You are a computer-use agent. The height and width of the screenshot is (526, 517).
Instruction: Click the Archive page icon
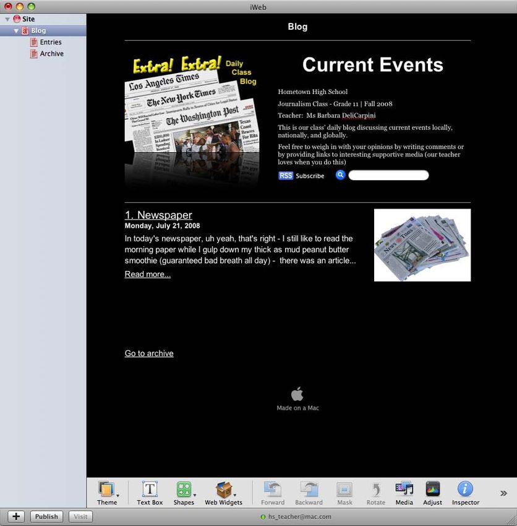pyautogui.click(x=33, y=53)
